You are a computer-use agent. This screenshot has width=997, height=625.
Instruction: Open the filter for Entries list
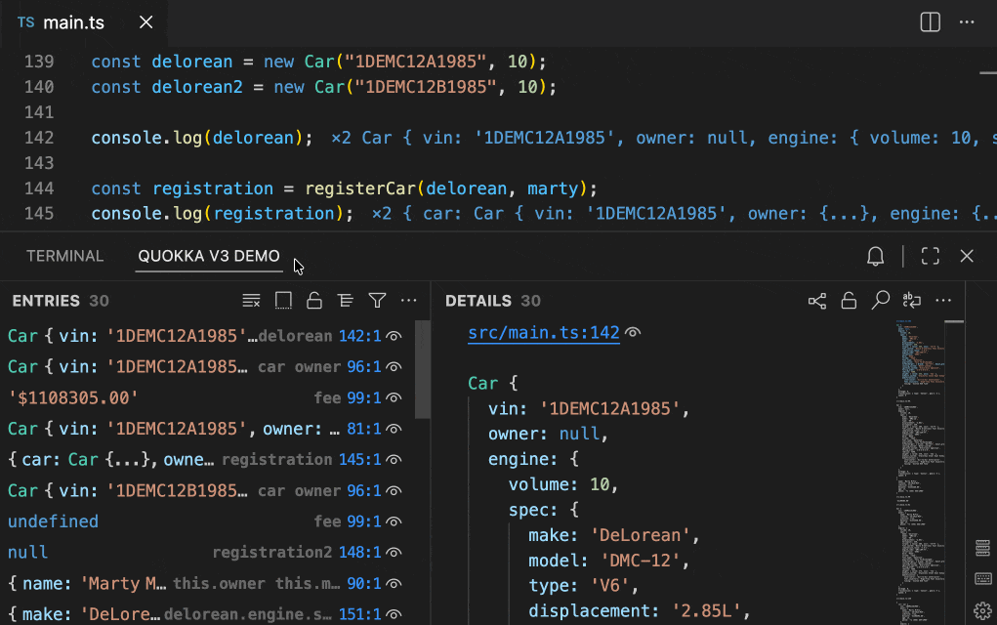click(377, 301)
